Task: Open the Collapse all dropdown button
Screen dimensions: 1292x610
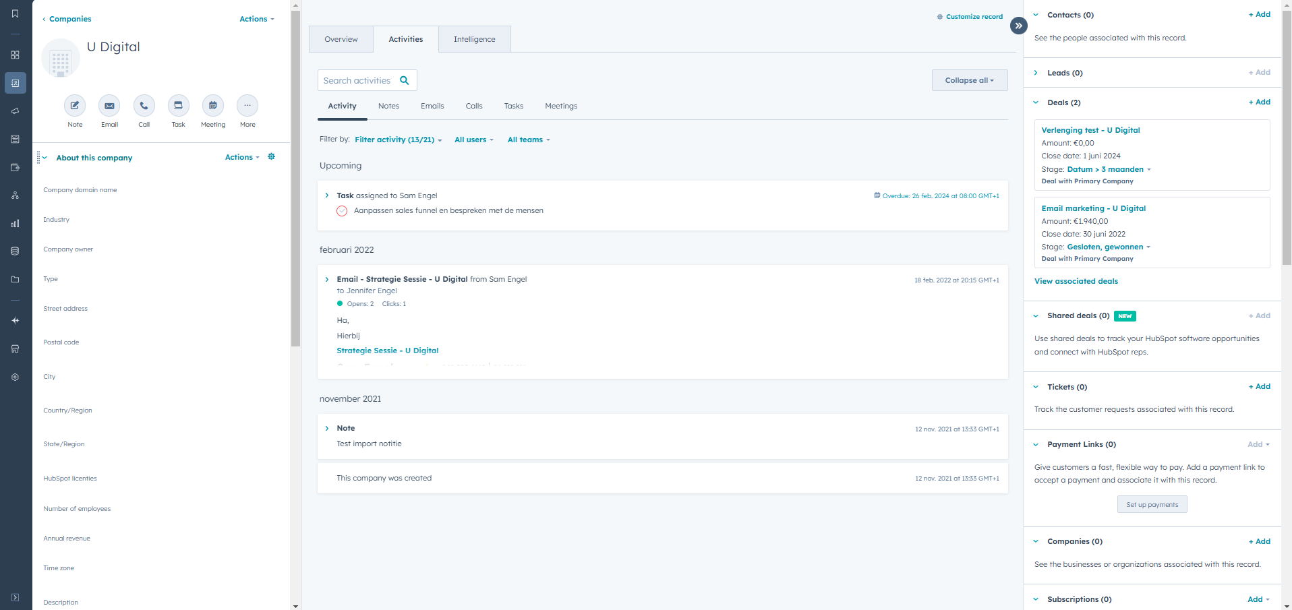Action: [x=970, y=80]
